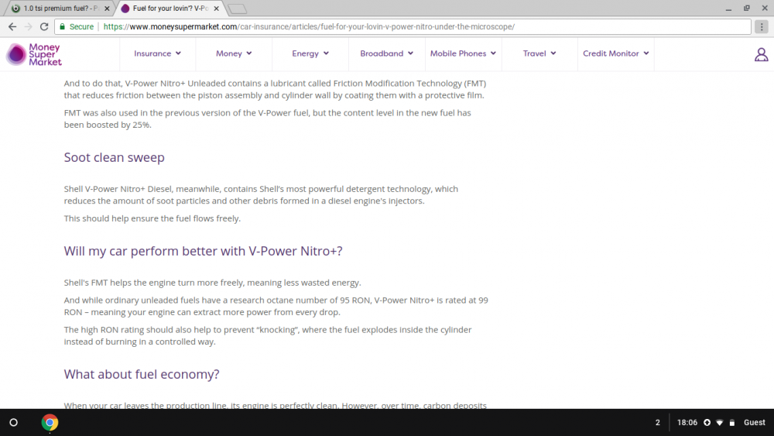Click the browser forward arrow
The image size is (774, 436).
pos(28,26)
